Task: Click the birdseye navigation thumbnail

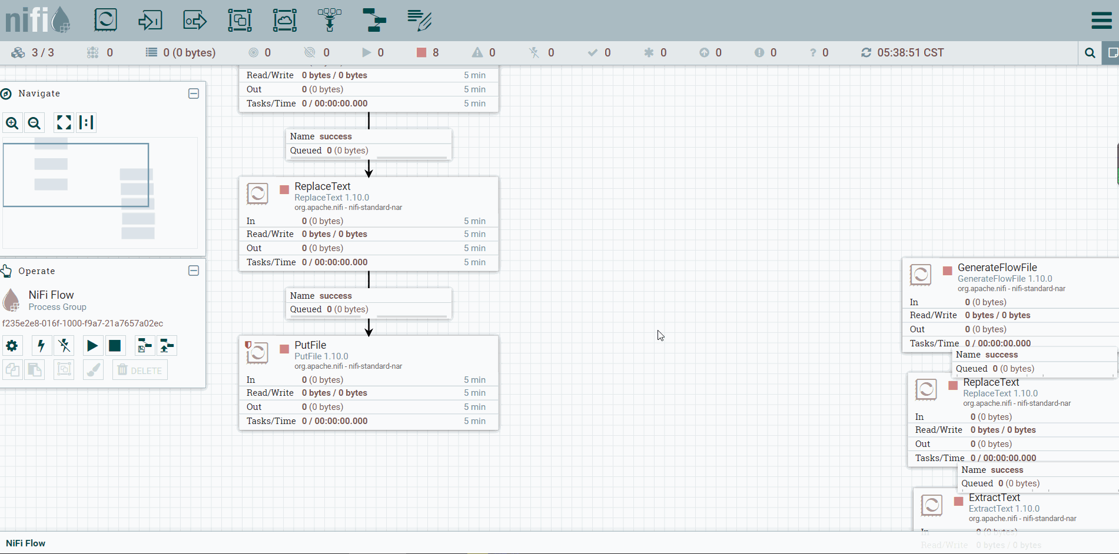Action: 100,193
